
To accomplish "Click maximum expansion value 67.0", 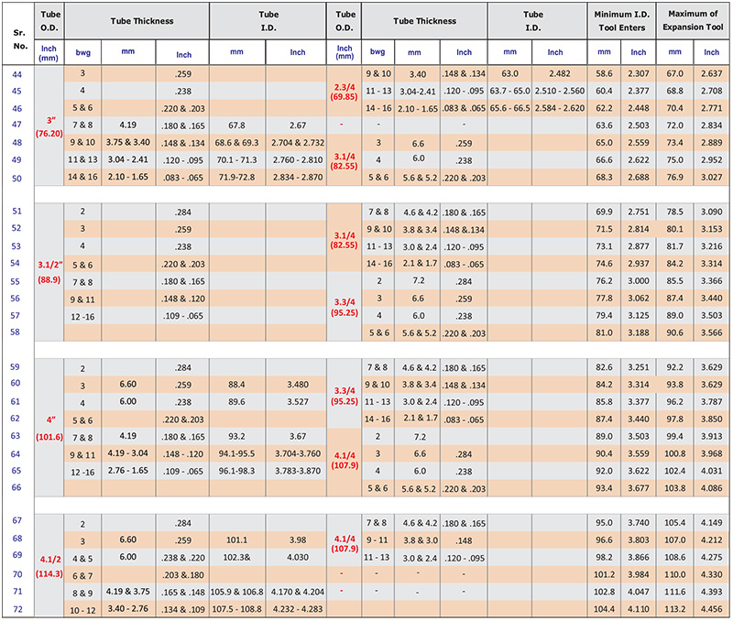I will pos(674,74).
